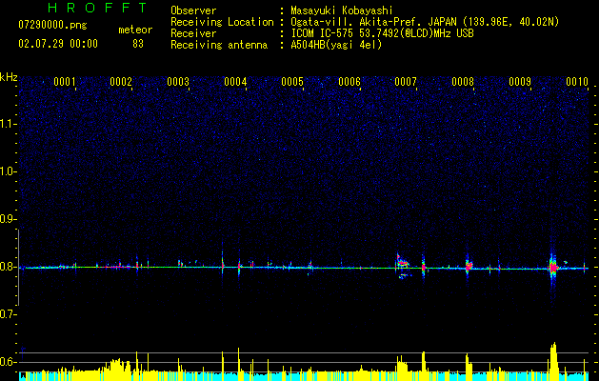Click the timestamp 02.07.29 00:00
The image size is (599, 381).
click(x=58, y=44)
